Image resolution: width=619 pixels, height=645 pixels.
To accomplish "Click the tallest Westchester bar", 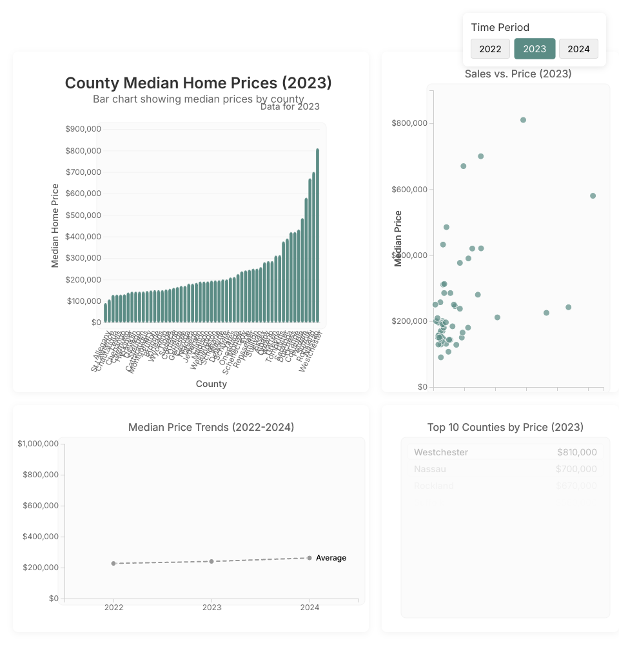I will tap(317, 235).
